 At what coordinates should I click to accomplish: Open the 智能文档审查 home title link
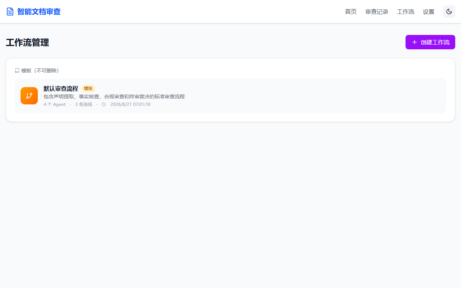(39, 12)
